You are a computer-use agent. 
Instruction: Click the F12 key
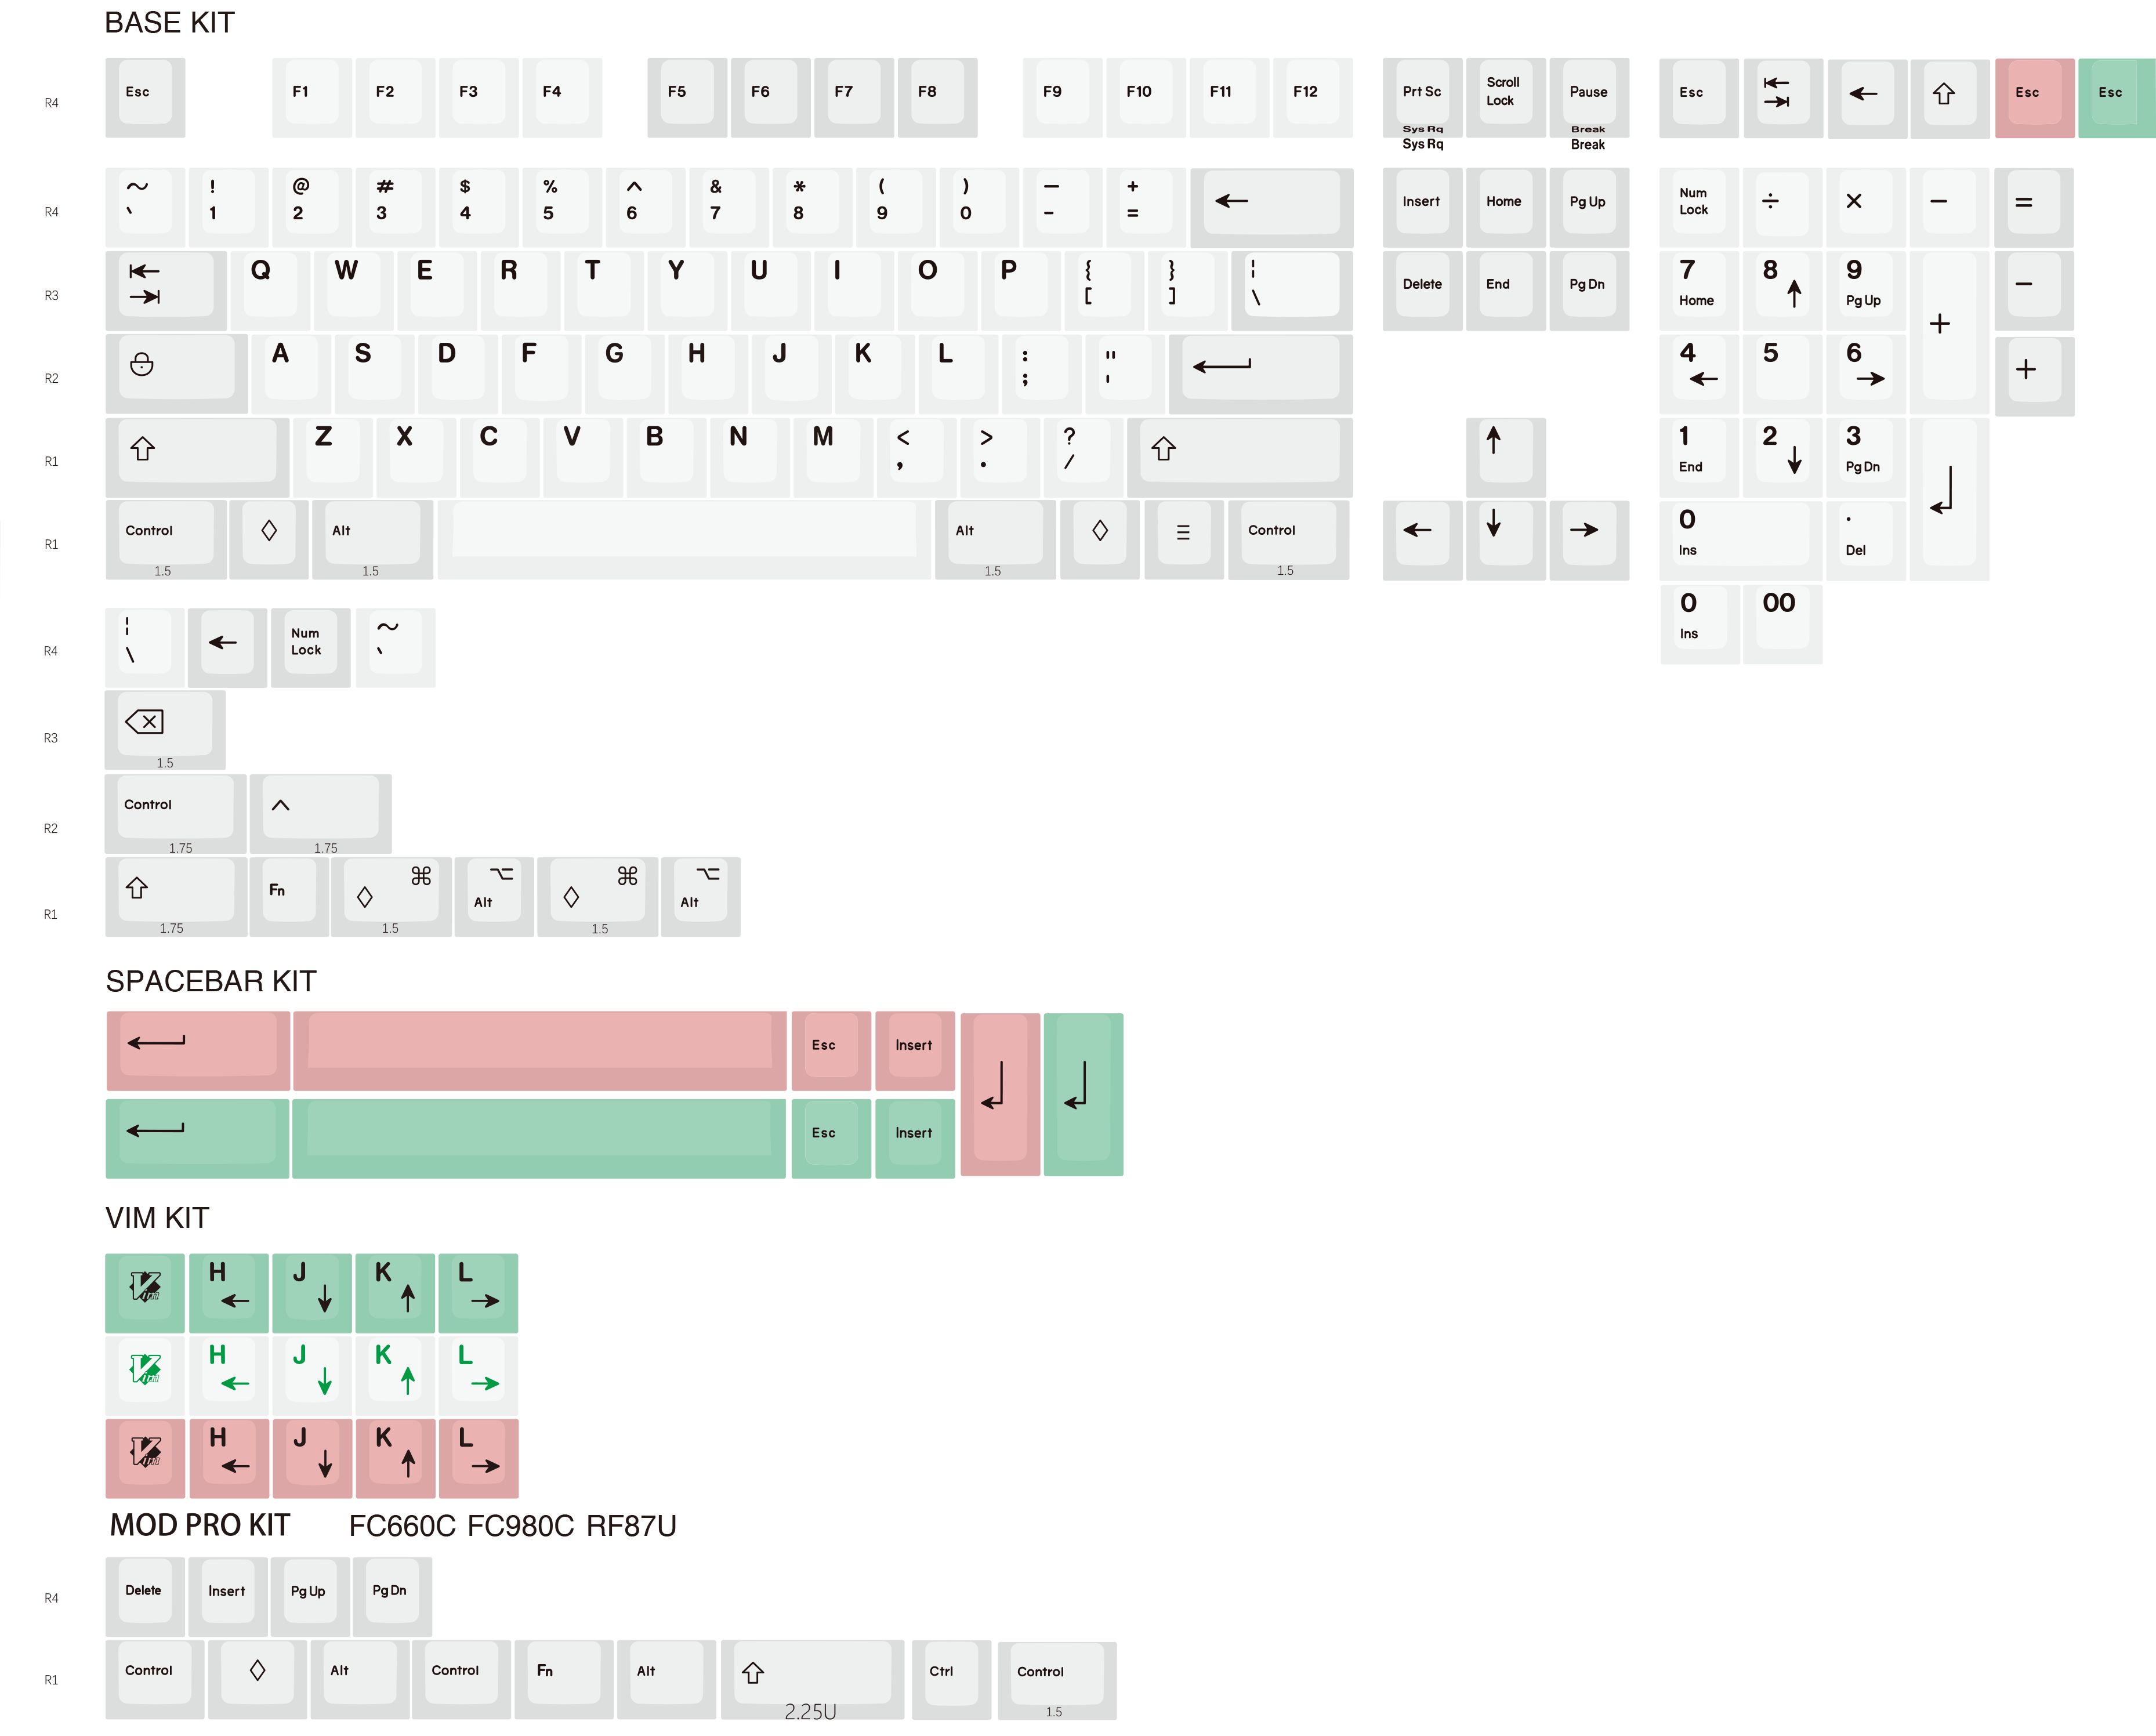(1313, 98)
